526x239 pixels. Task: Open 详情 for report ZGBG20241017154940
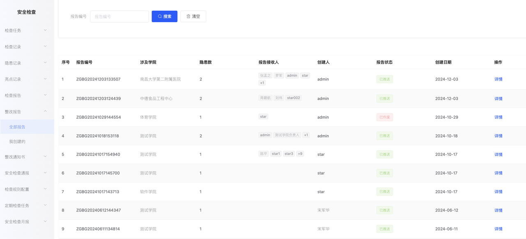point(498,154)
